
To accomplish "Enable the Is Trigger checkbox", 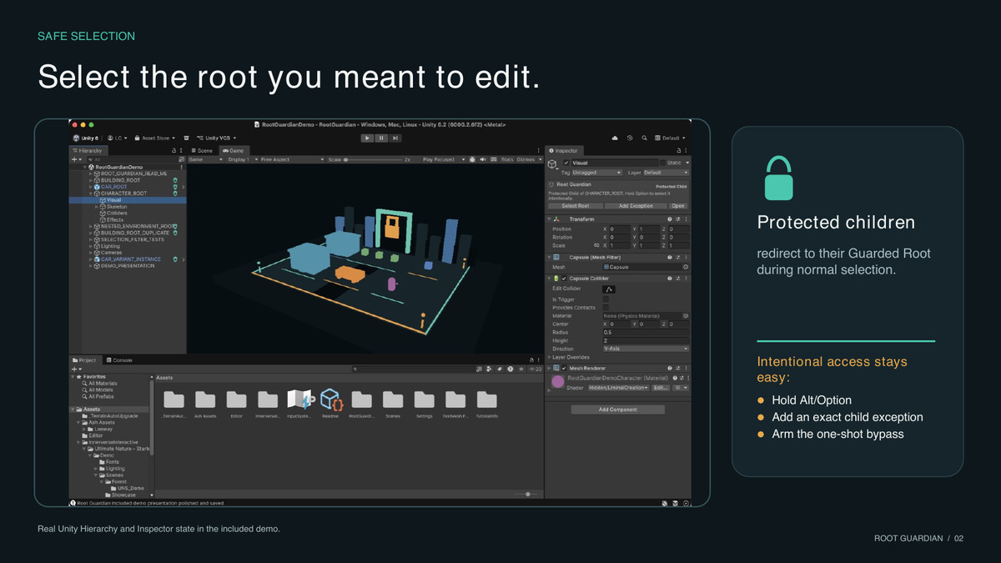I will click(606, 299).
